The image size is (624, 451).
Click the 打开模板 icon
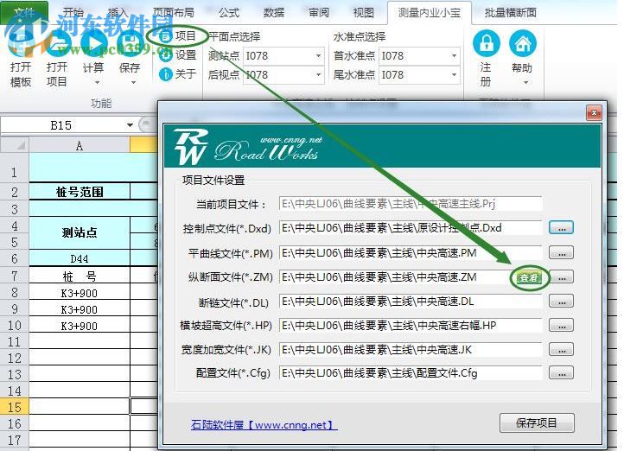point(21,43)
